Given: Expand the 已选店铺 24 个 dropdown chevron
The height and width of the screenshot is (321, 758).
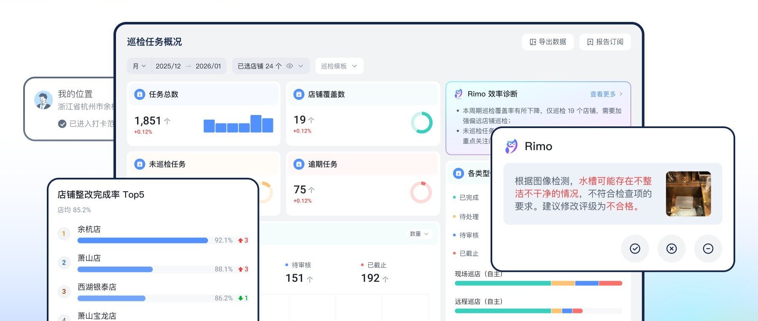Looking at the screenshot, I should 301,66.
